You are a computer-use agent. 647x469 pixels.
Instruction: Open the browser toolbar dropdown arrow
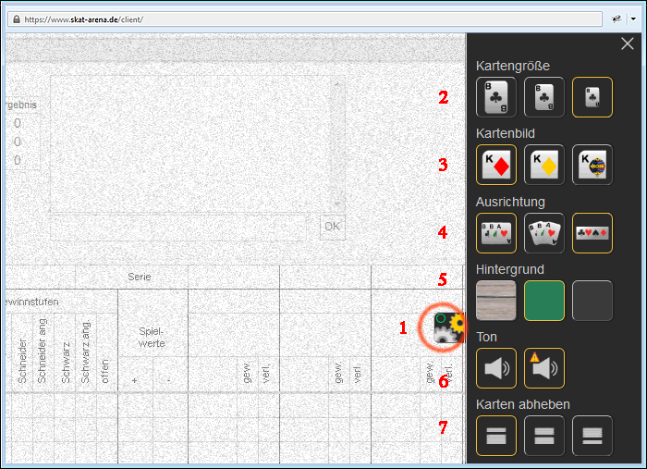(x=633, y=19)
